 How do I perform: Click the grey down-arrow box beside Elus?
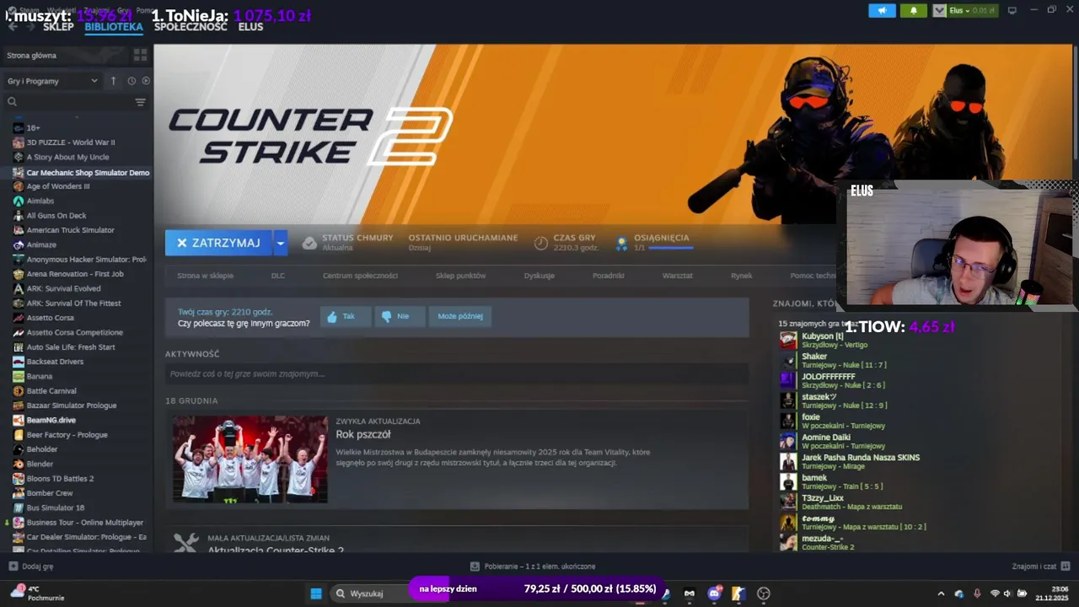[939, 10]
